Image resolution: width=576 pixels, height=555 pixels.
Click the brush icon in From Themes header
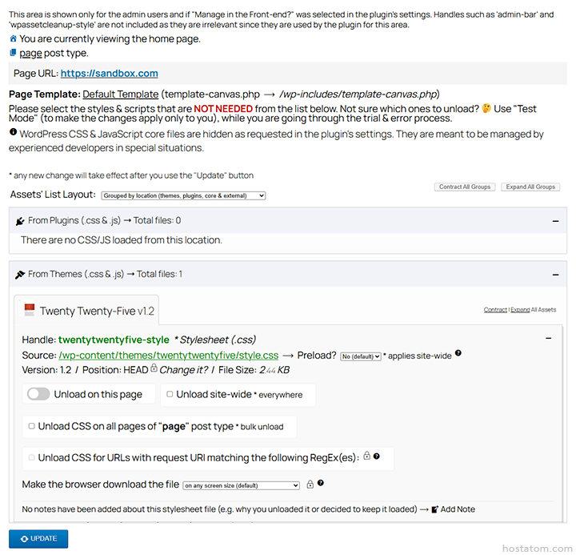coord(20,274)
